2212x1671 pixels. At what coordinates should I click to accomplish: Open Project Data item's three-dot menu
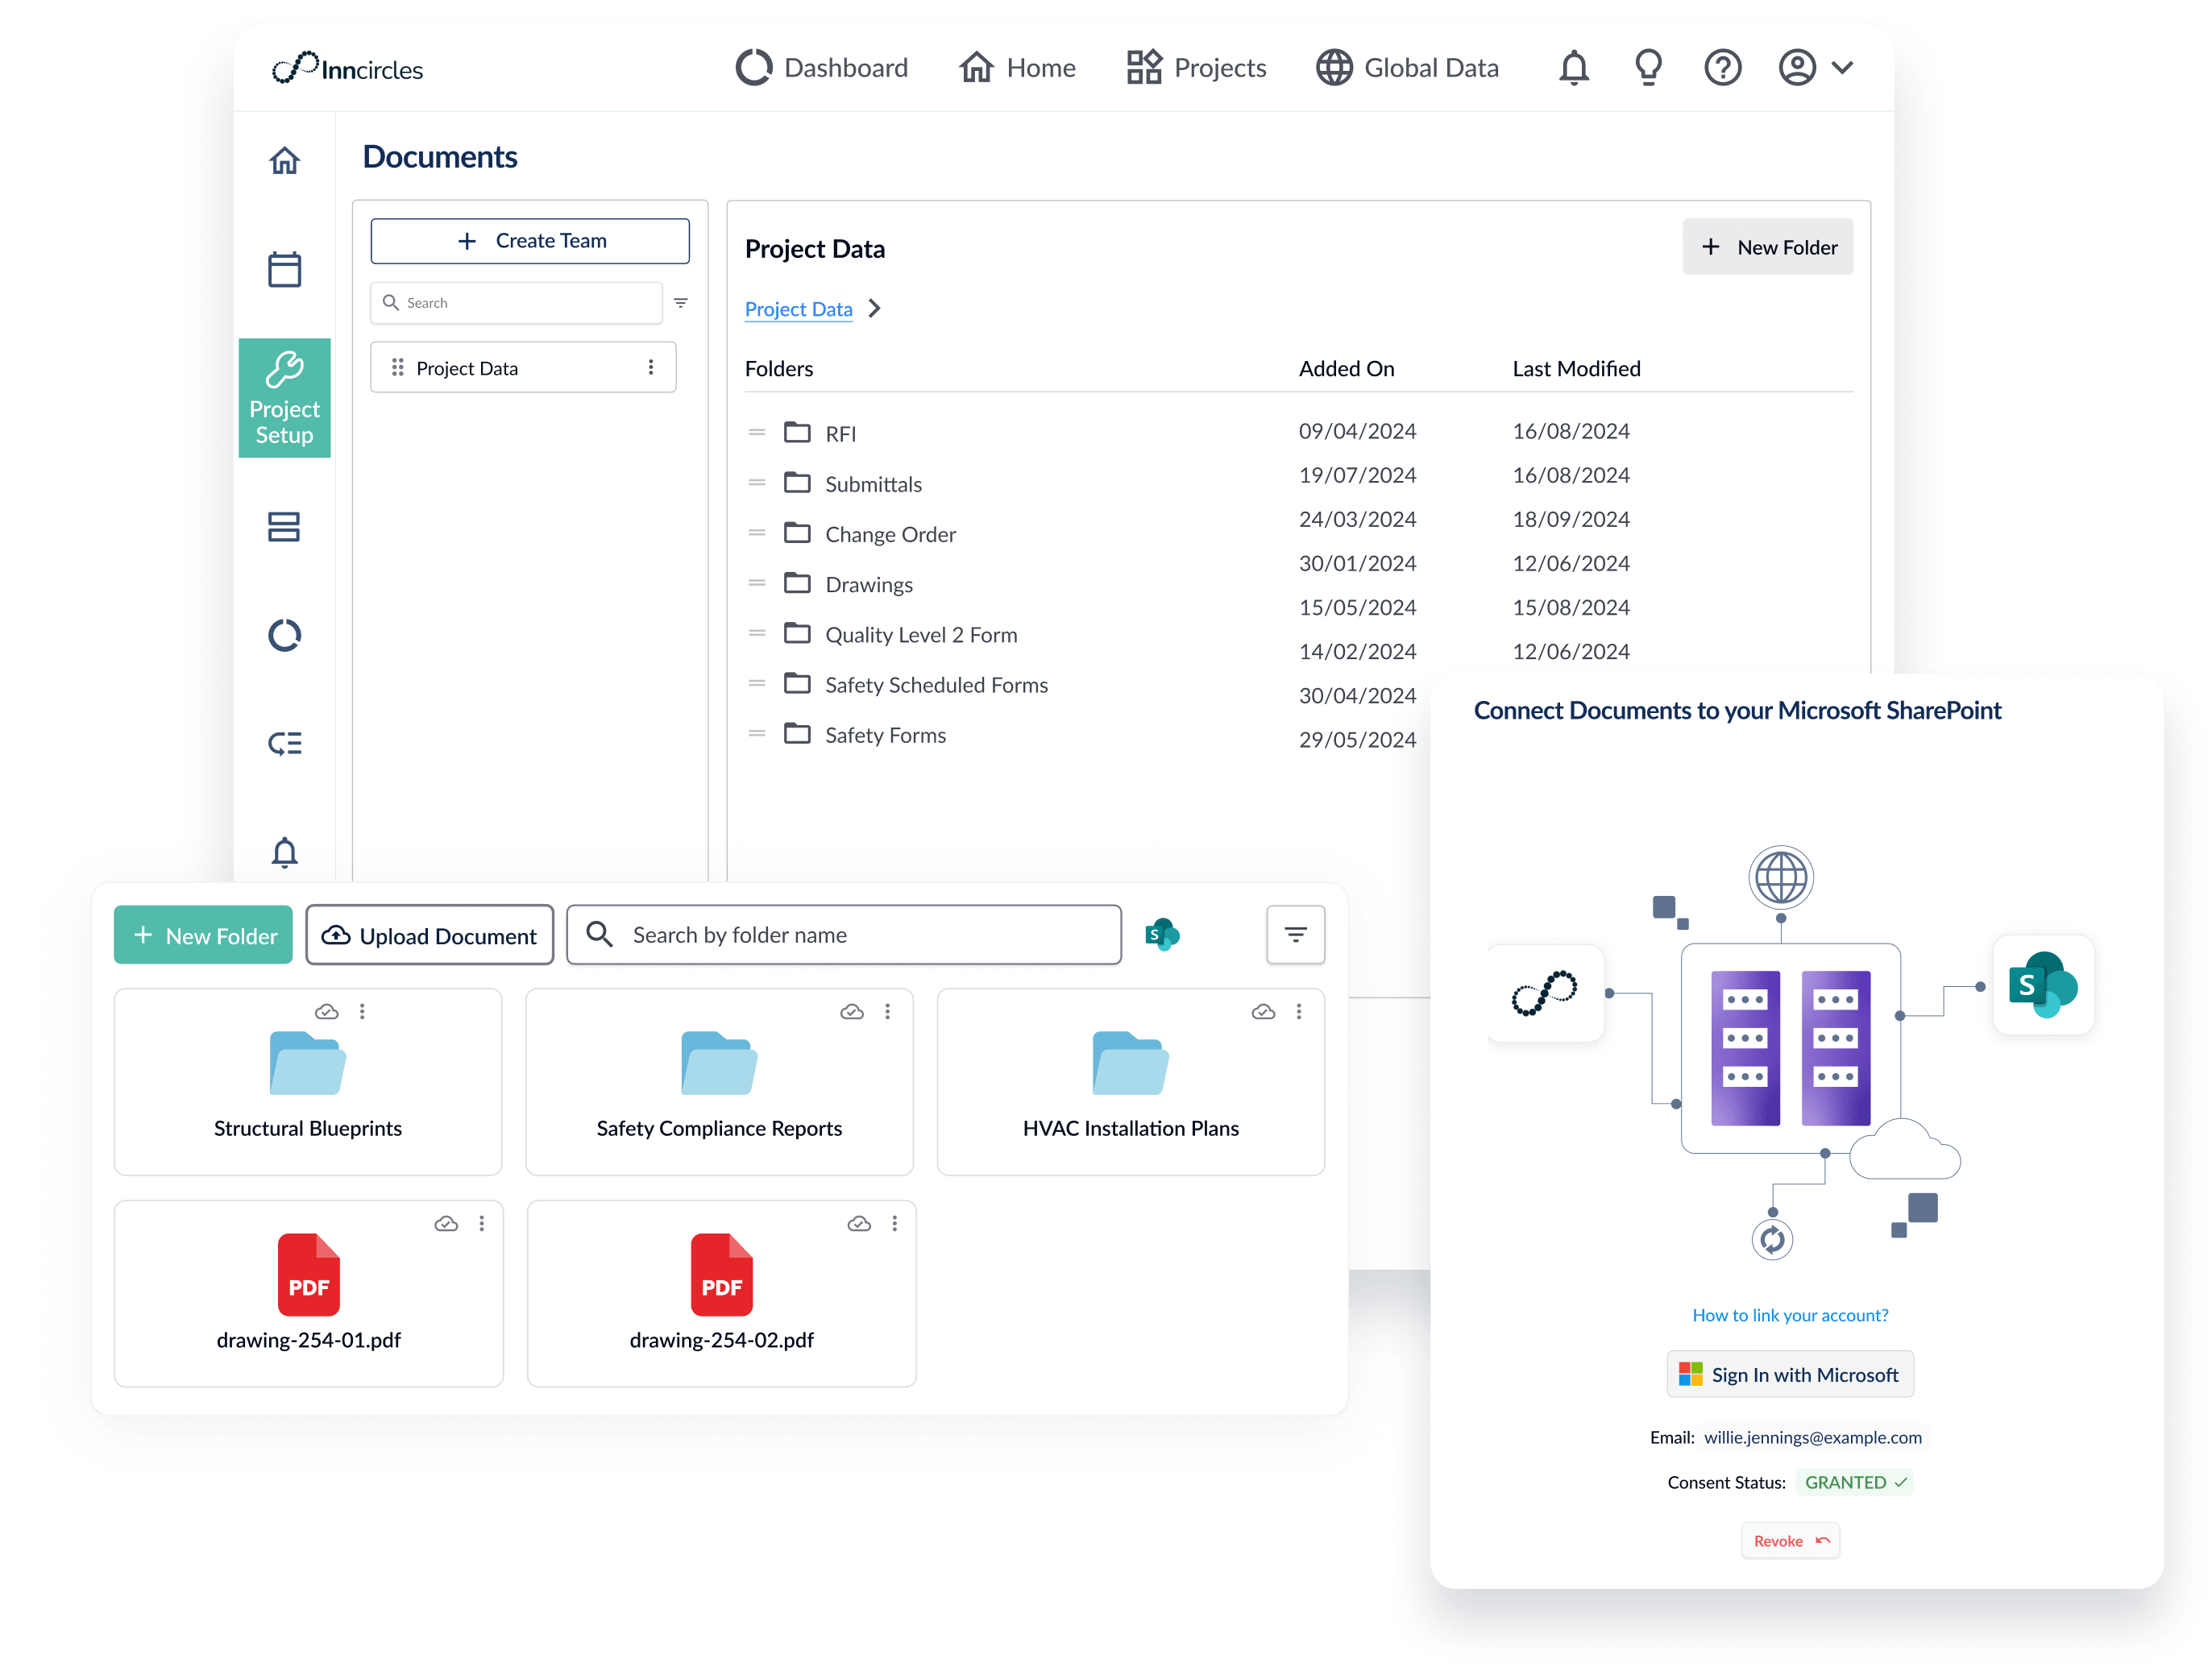point(651,368)
